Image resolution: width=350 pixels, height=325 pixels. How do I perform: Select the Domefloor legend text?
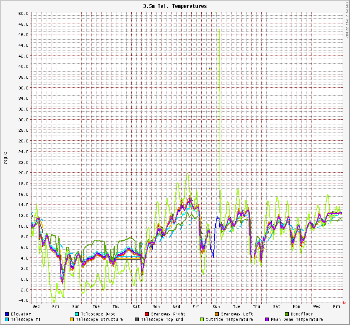click(302, 314)
